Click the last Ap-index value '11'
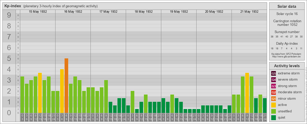307x124 pixels. click(301, 48)
